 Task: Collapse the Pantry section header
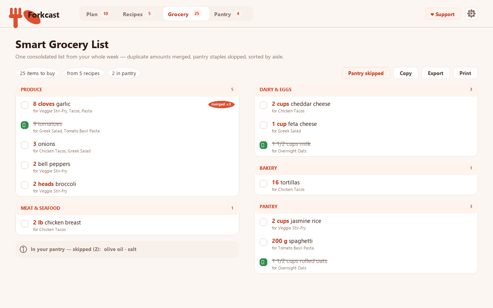pyautogui.click(x=366, y=206)
